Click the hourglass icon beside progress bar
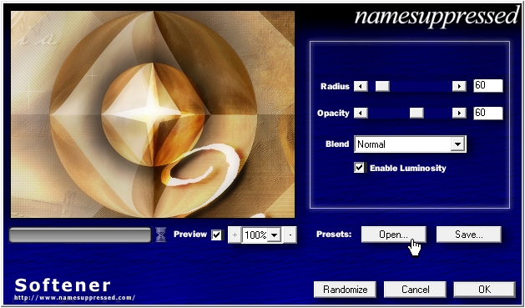Image resolution: width=525 pixels, height=308 pixels. (161, 235)
